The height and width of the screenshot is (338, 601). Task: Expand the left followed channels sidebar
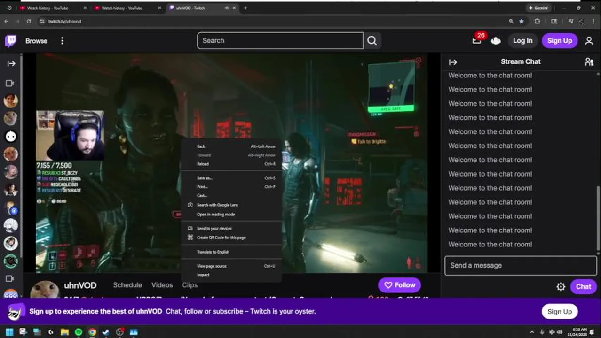coord(11,63)
